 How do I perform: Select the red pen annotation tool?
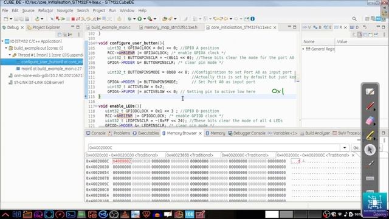click(370, 106)
